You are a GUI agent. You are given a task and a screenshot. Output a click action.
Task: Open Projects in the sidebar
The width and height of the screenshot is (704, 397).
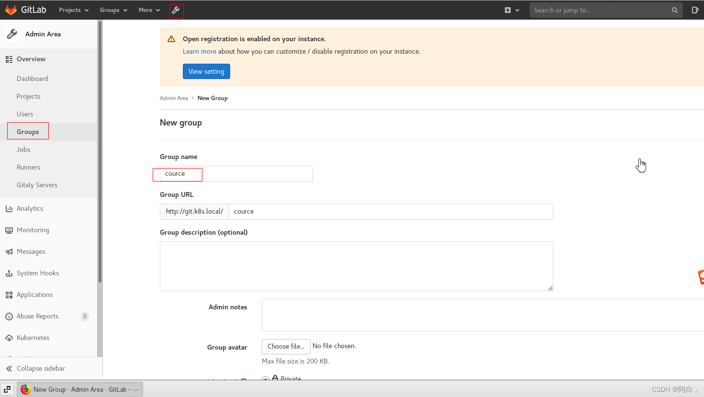click(28, 96)
